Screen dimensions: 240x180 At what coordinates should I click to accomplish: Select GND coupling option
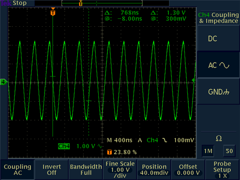(219, 92)
